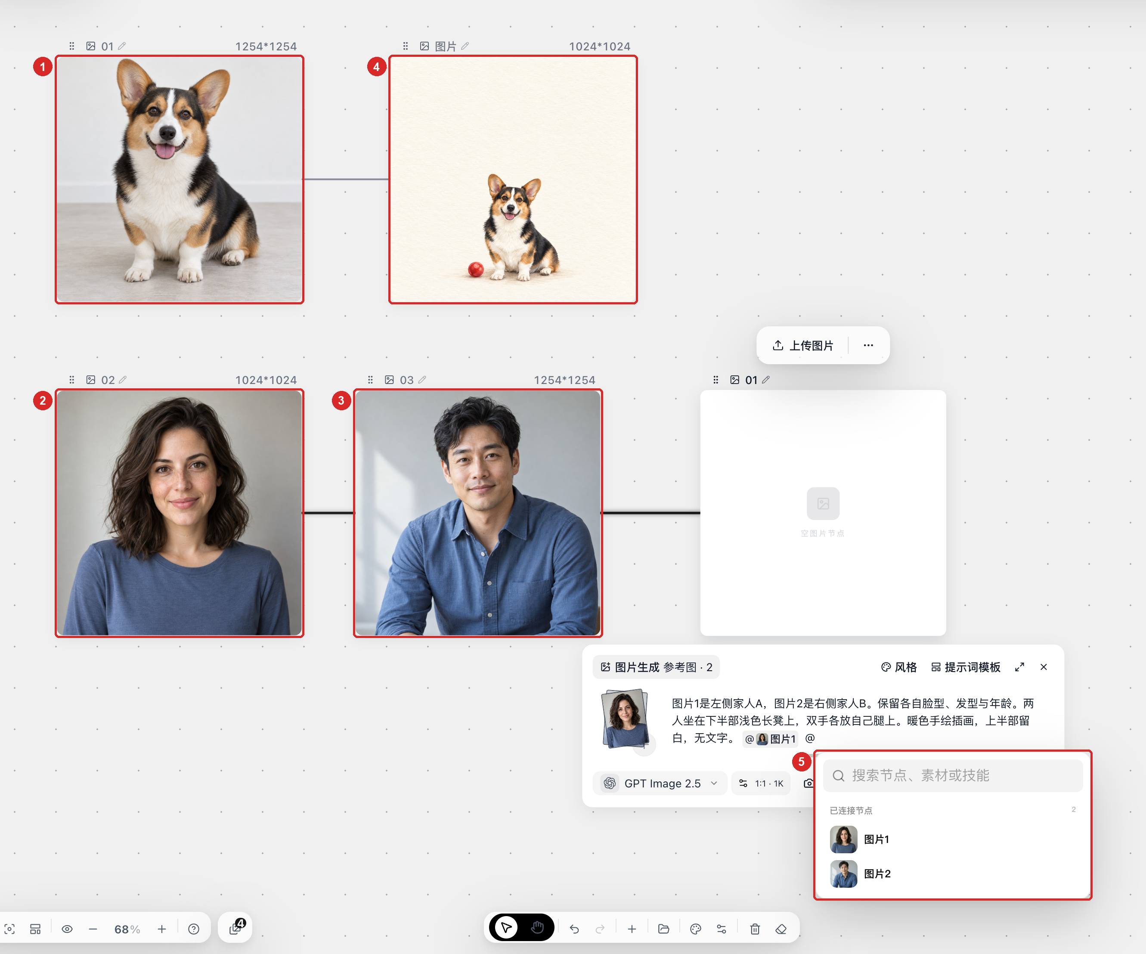
Task: Undo the last action
Action: coord(574,929)
